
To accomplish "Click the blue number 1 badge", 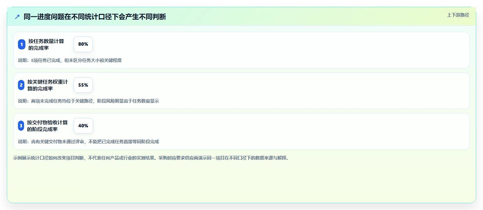I will pos(22,44).
